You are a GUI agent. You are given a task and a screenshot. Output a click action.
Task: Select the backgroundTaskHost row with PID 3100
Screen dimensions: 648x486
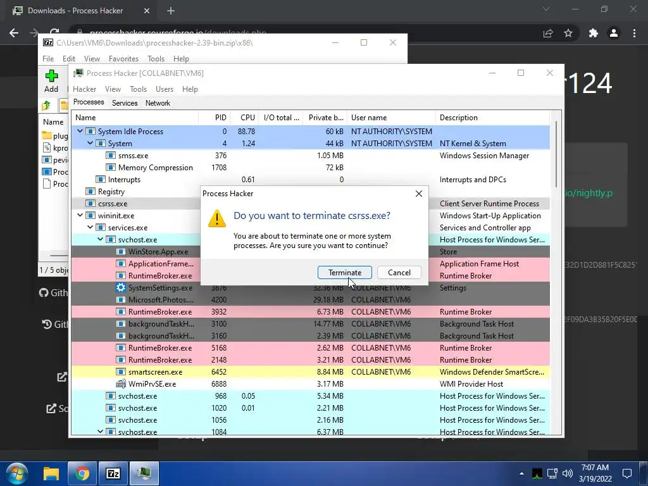(x=310, y=323)
